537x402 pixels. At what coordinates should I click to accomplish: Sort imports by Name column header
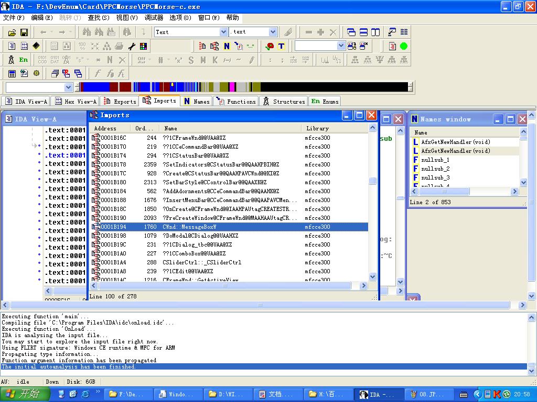[x=231, y=129]
